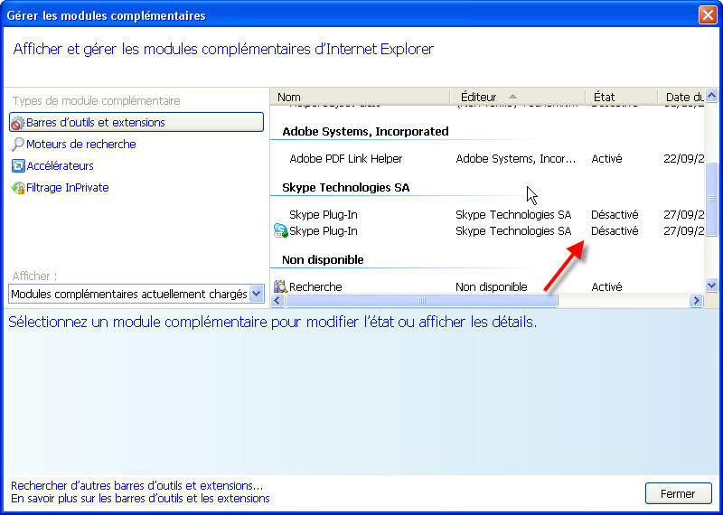723x515 pixels.
Task: Open Filtrage InPrivate category
Action: point(67,188)
